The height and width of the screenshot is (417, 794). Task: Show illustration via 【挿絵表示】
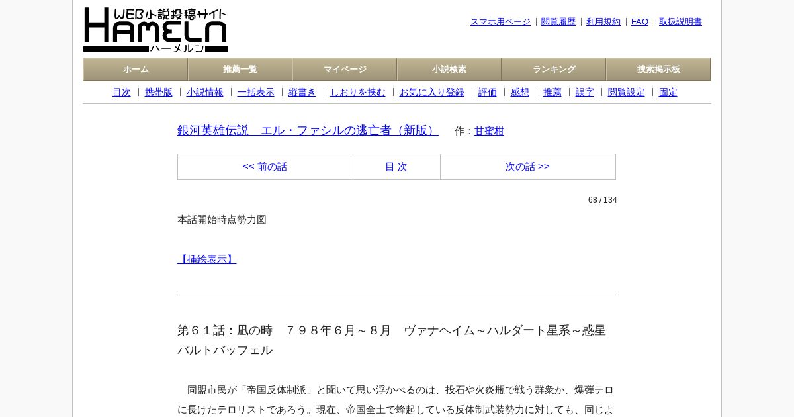point(206,259)
